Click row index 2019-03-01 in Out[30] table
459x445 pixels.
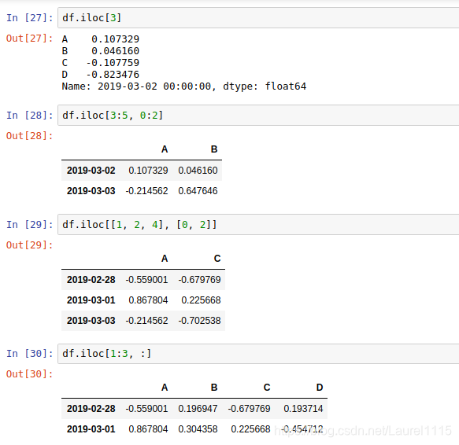pyautogui.click(x=91, y=429)
